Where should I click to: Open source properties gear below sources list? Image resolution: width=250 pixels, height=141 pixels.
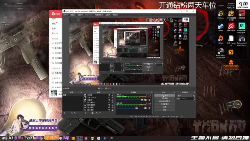tap(92, 113)
